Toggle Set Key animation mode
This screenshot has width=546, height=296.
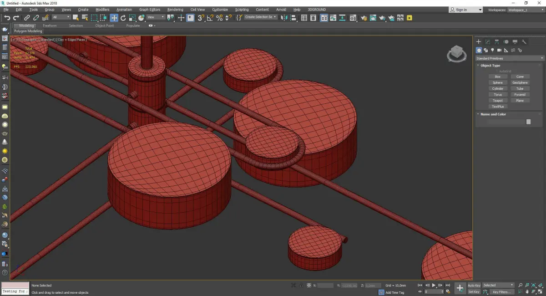(x=474, y=292)
